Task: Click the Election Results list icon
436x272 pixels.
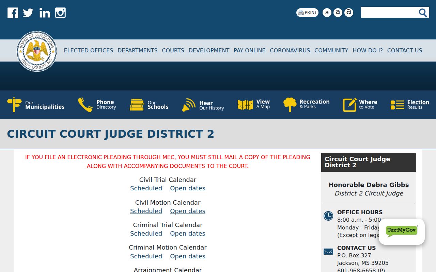Action: (x=398, y=105)
